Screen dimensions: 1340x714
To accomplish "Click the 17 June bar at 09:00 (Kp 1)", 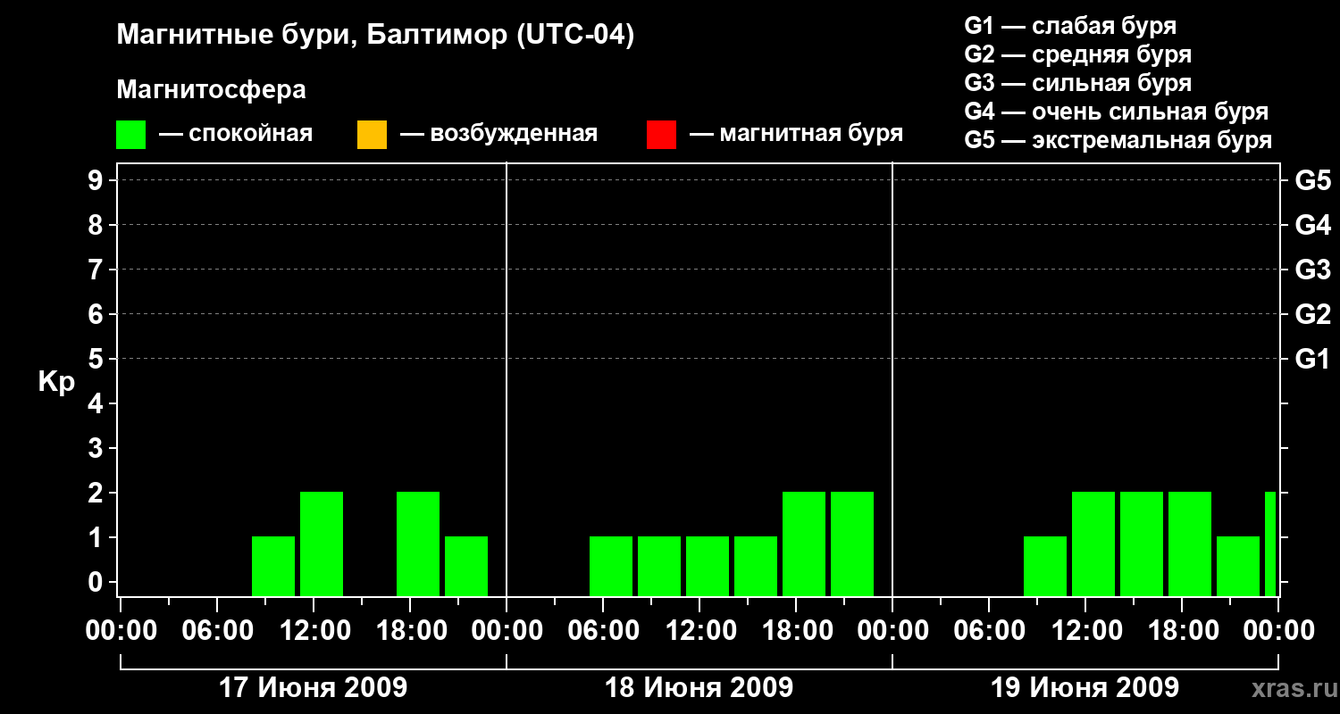I will pos(273,566).
